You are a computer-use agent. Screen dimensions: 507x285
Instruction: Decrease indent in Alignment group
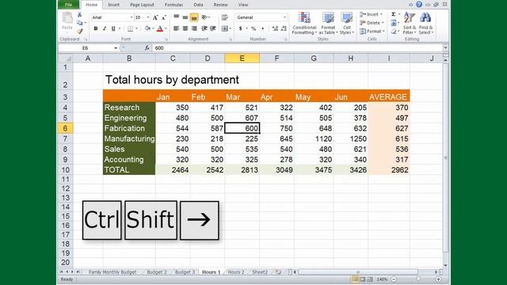[204, 28]
